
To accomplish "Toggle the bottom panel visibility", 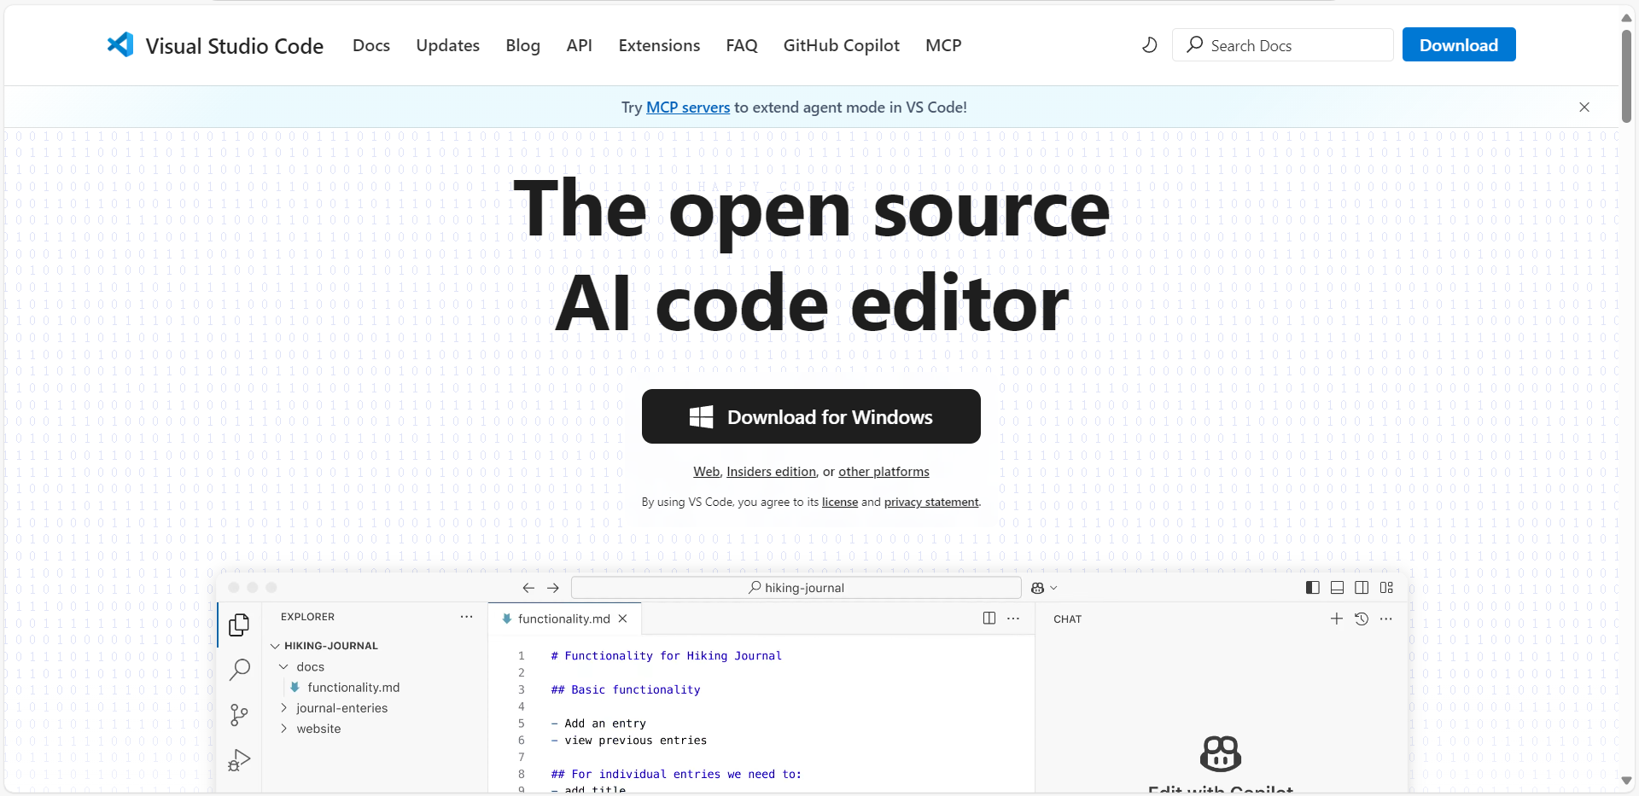I will (1337, 587).
